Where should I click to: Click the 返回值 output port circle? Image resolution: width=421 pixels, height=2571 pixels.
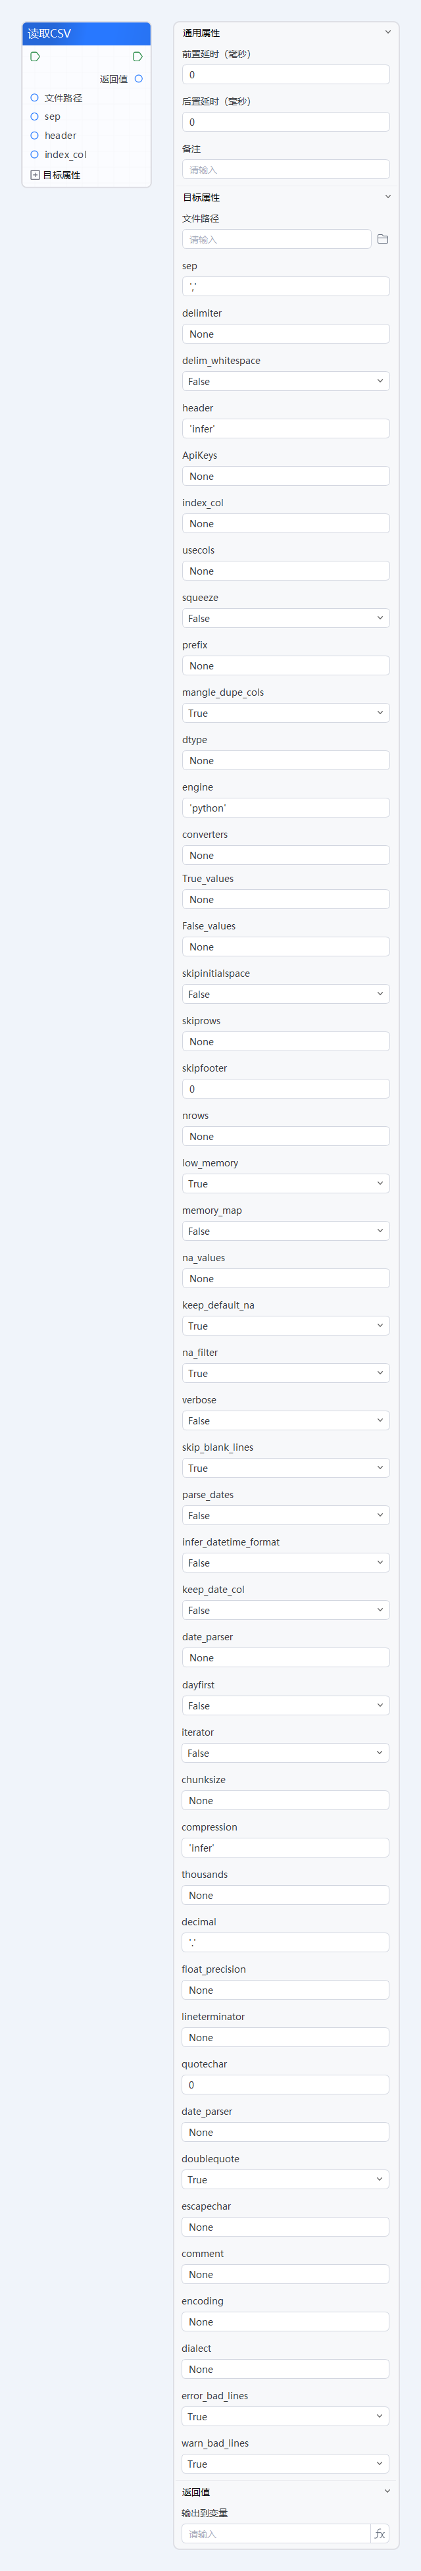(139, 79)
